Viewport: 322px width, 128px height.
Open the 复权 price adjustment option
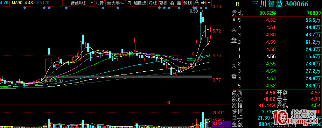[x=163, y=3]
